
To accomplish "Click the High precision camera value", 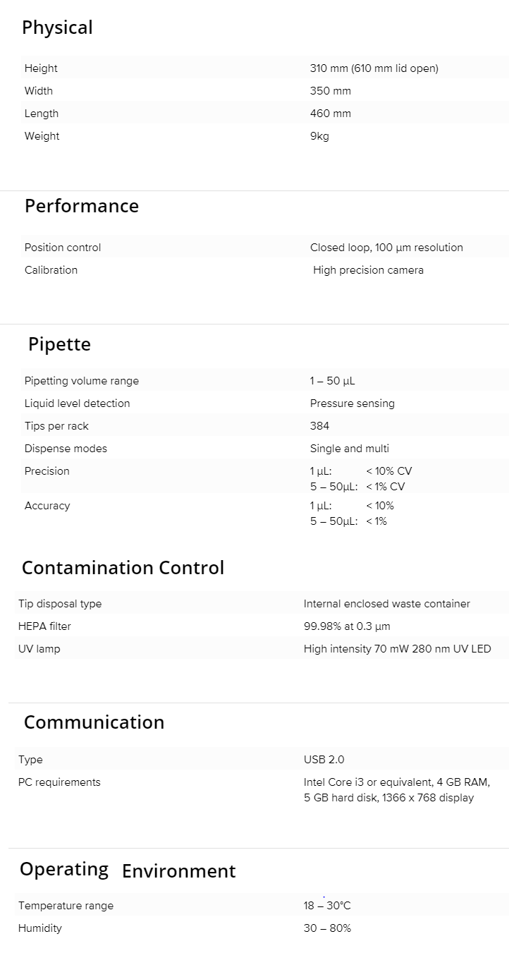I will tap(368, 270).
